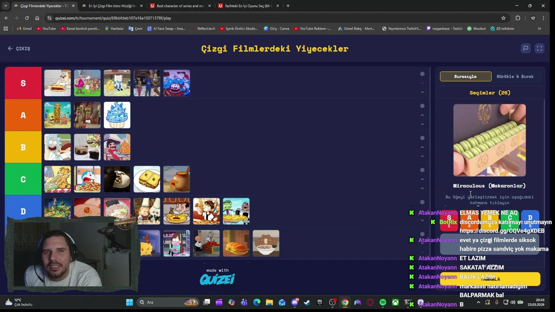Viewport: 555px width, 312px height.
Task: Open settings gear for D tier row
Action: click(422, 202)
